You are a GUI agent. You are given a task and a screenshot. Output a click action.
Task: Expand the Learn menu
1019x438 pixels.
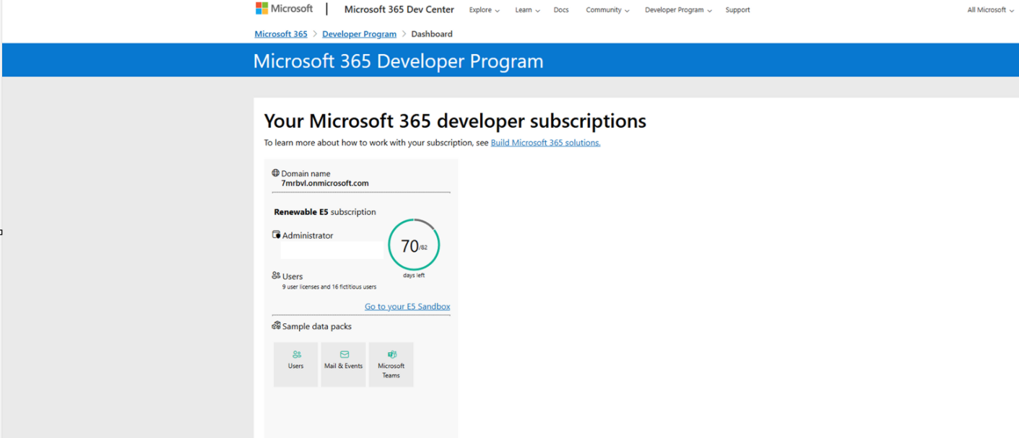point(527,10)
